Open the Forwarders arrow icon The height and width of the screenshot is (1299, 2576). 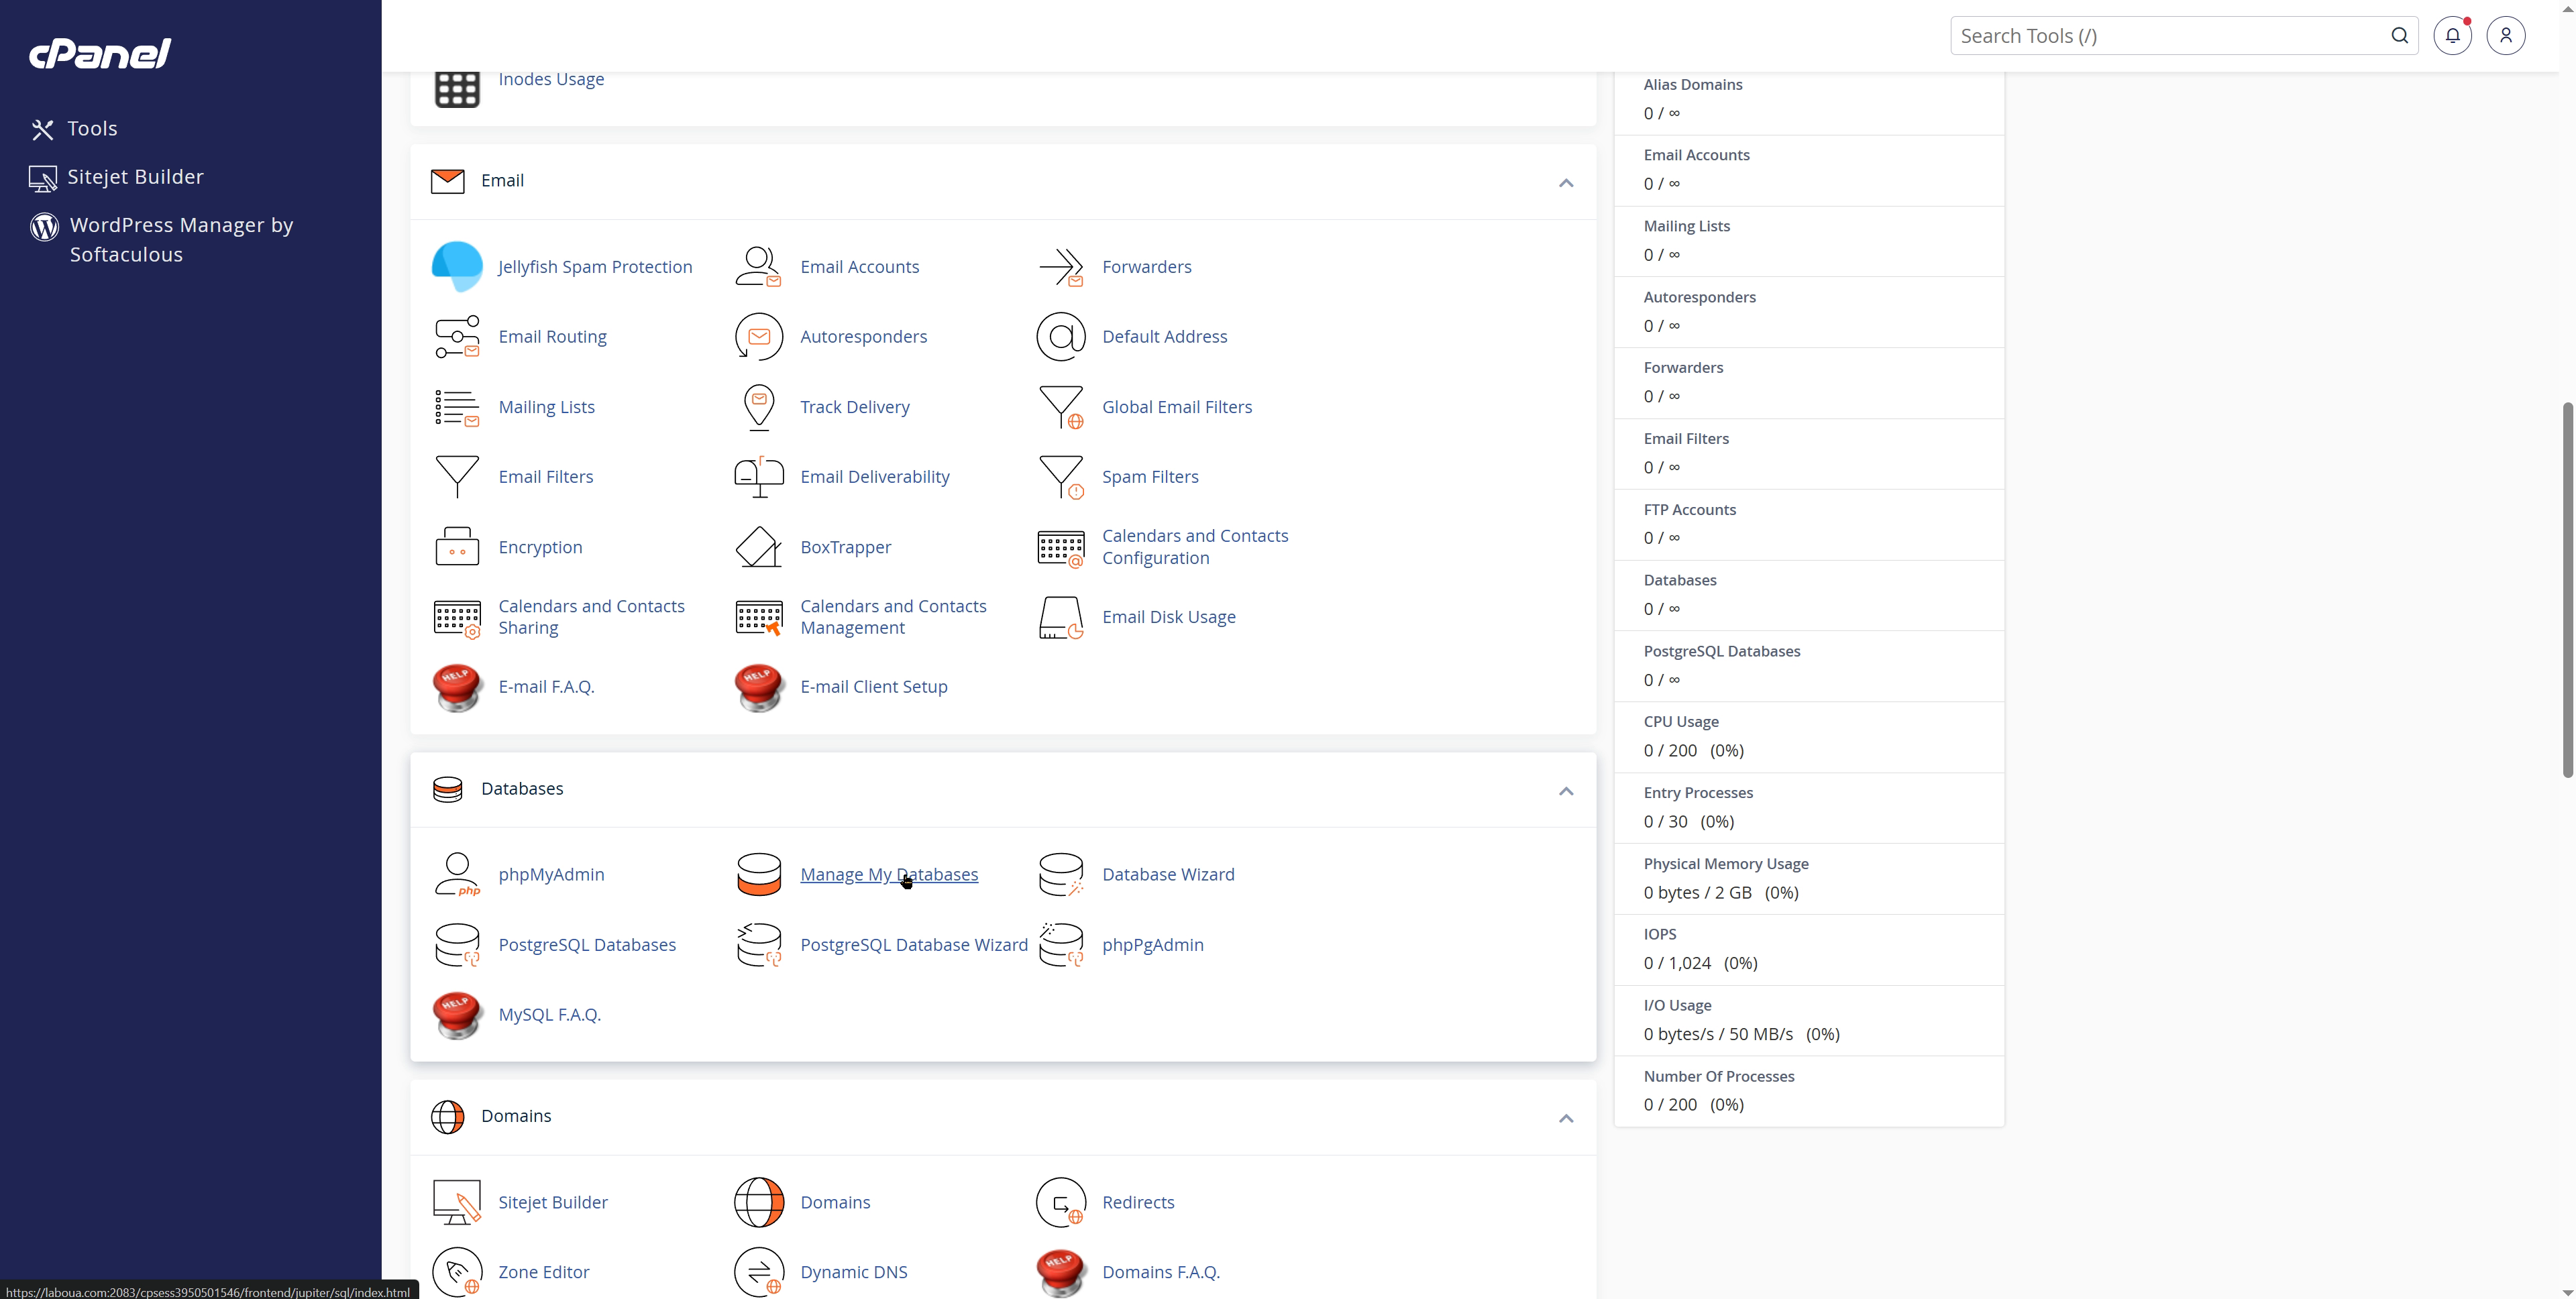click(x=1061, y=267)
